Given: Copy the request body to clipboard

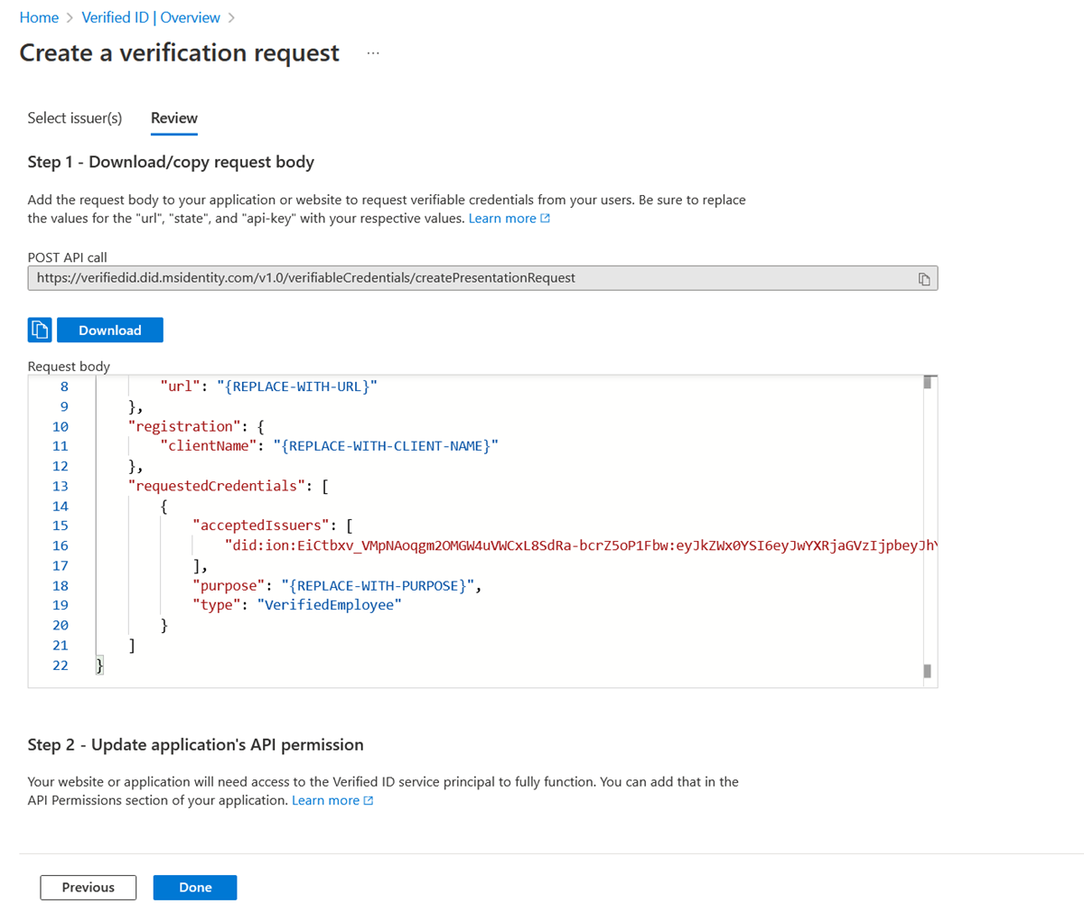Looking at the screenshot, I should coord(40,331).
